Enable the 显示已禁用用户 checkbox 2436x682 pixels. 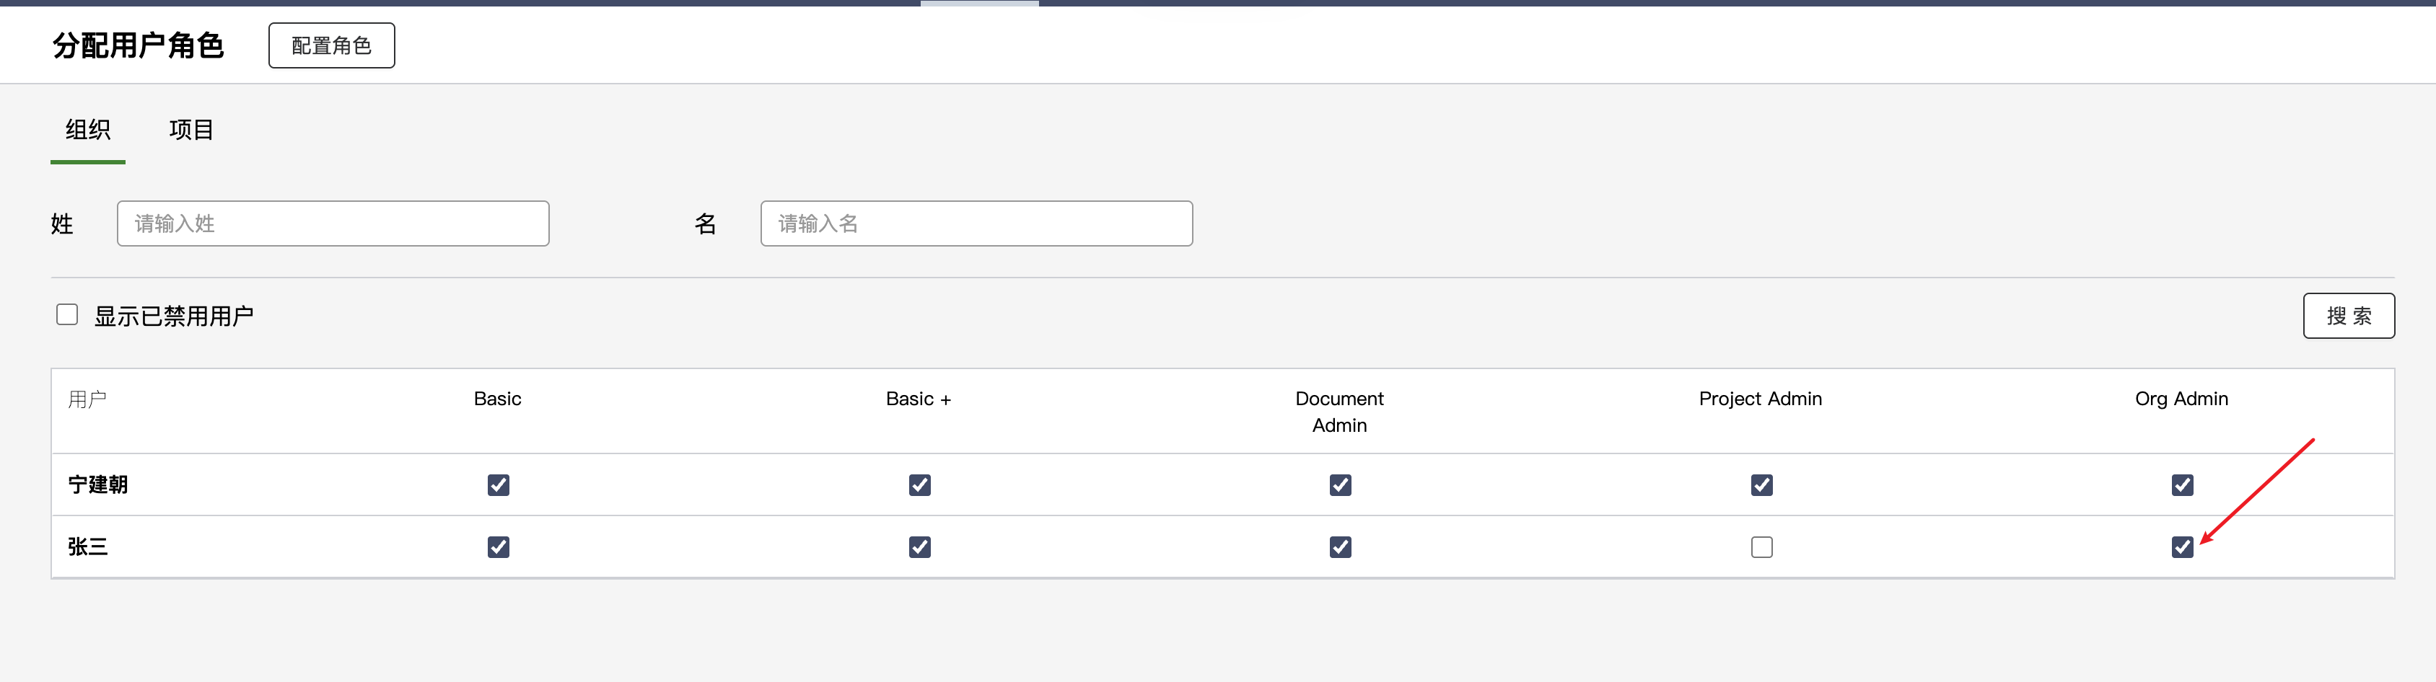67,314
